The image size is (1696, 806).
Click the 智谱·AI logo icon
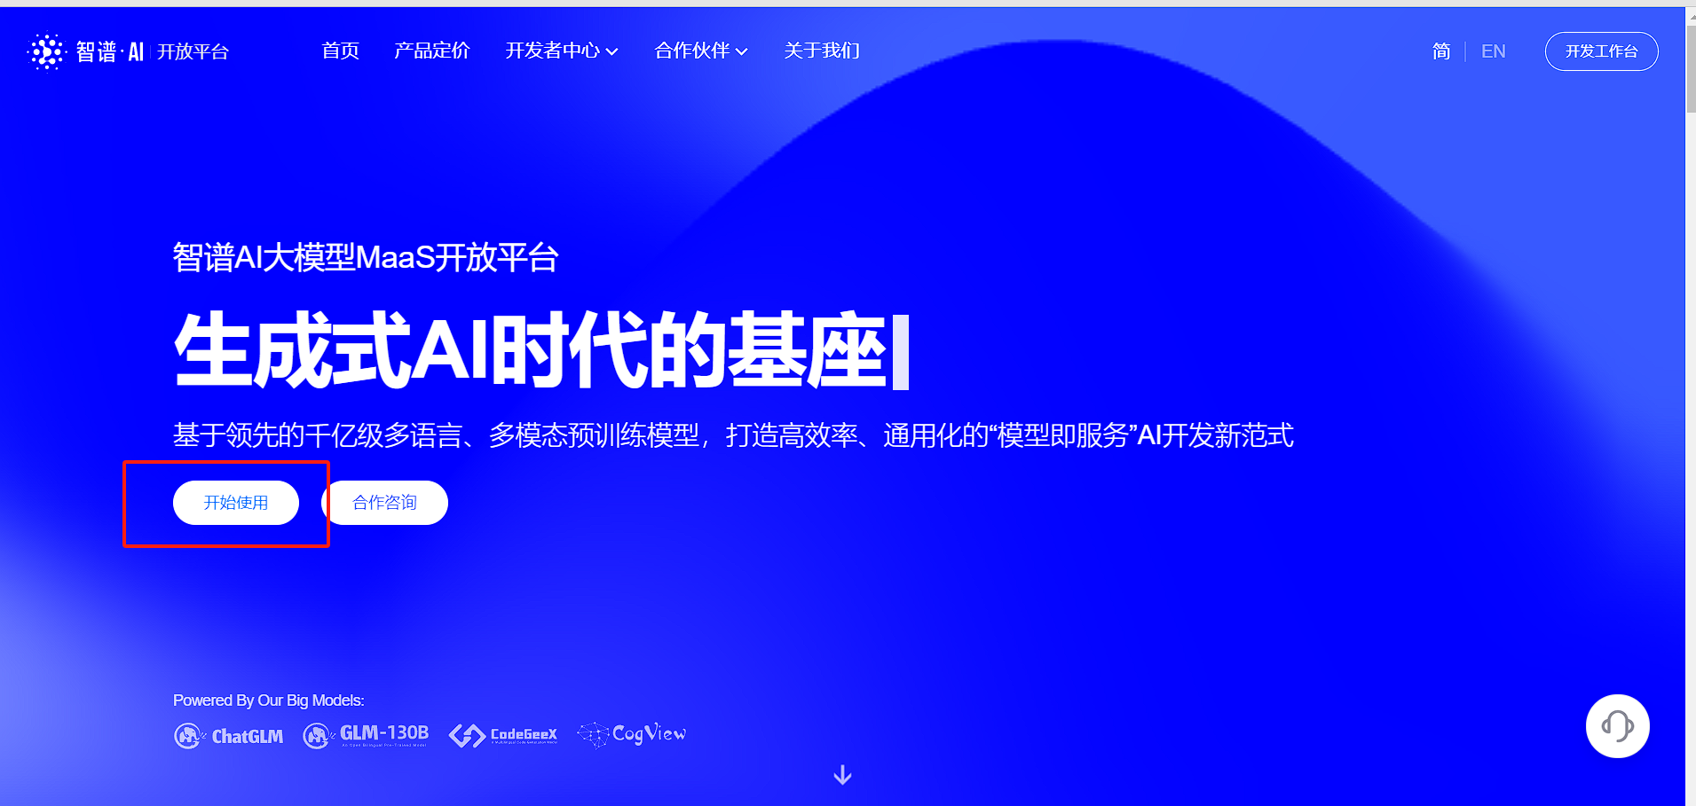[47, 51]
